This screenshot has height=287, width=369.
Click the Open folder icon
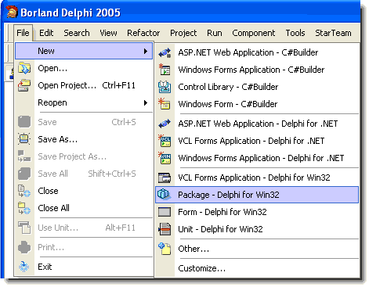pos(24,68)
